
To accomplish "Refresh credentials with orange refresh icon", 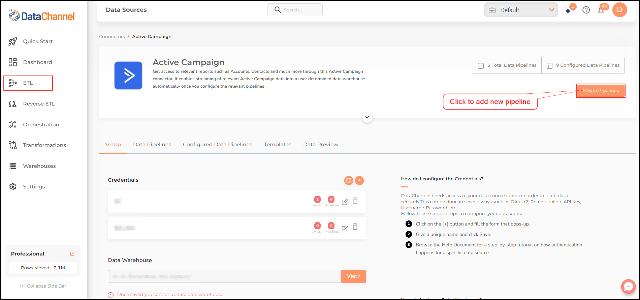I will pyautogui.click(x=349, y=181).
